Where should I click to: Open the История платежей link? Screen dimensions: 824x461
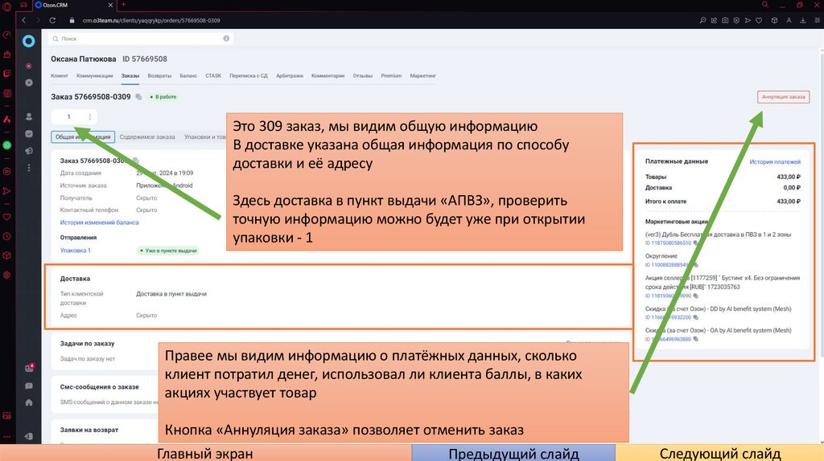775,161
